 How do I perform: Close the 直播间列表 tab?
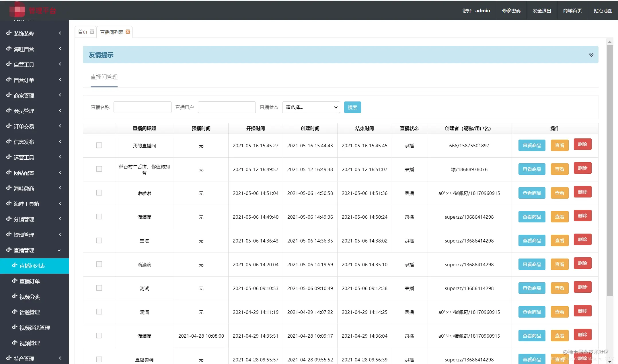pyautogui.click(x=128, y=32)
